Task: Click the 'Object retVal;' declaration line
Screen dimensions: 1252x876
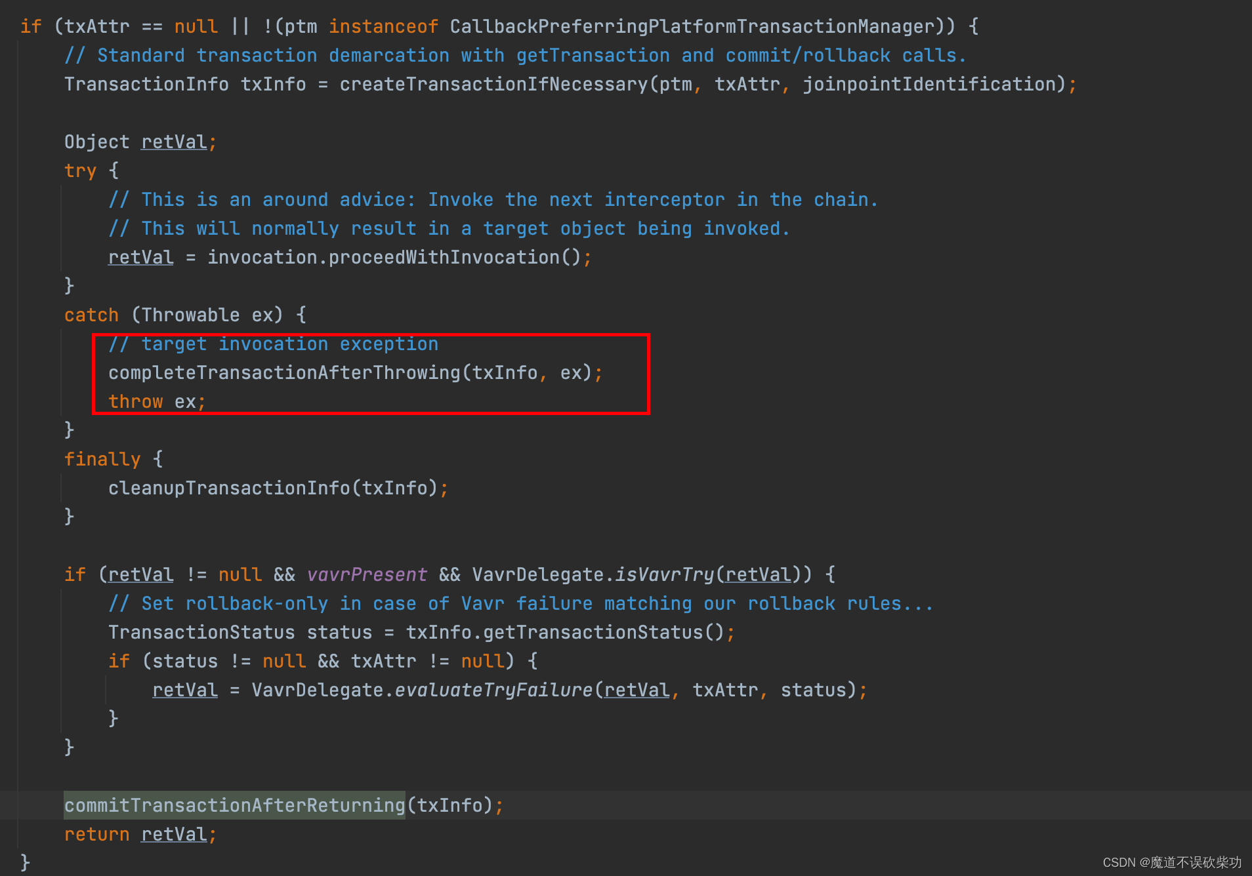Action: (x=140, y=142)
